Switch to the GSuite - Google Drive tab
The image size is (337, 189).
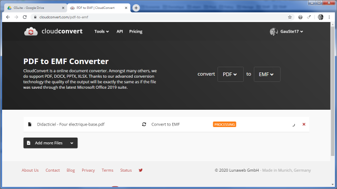click(x=35, y=8)
